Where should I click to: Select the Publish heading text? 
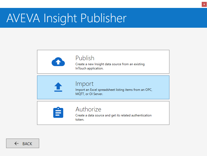click(85, 58)
